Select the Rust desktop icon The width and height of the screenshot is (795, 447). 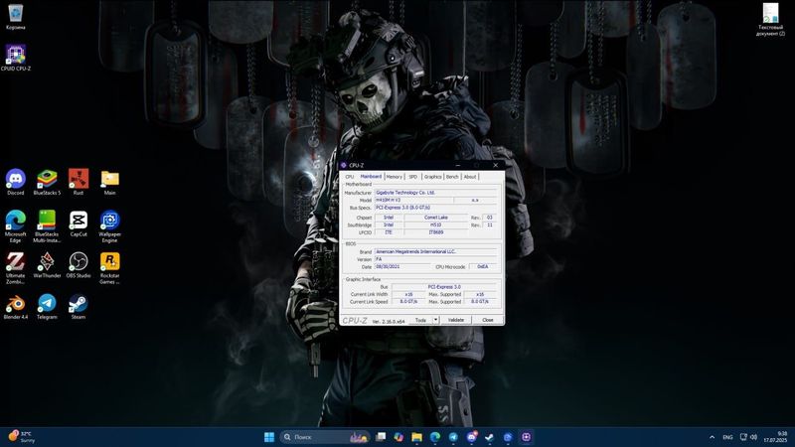79,182
